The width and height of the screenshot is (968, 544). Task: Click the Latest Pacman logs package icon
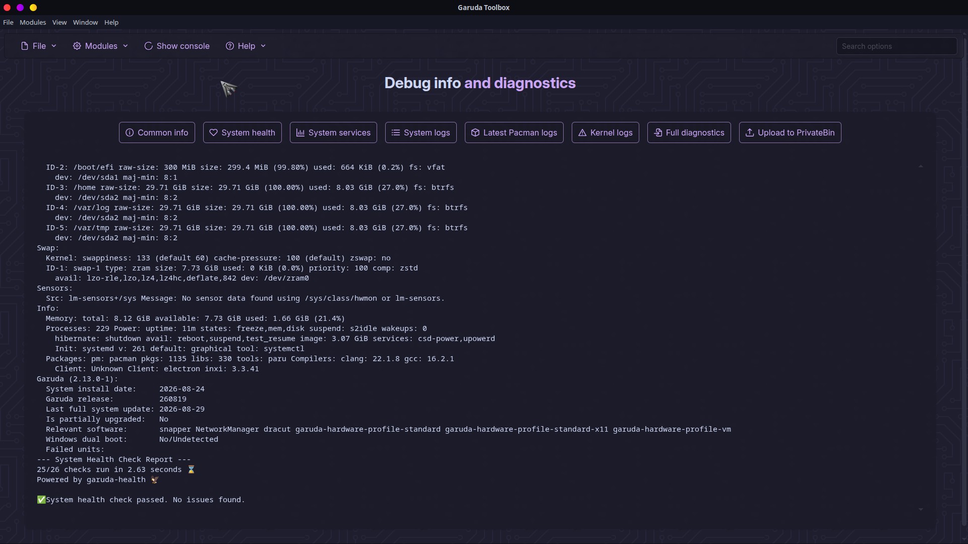[475, 132]
